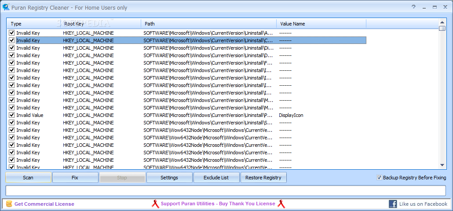Sort by the Path column header
Image resolution: width=453 pixels, height=211 pixels.
208,24
